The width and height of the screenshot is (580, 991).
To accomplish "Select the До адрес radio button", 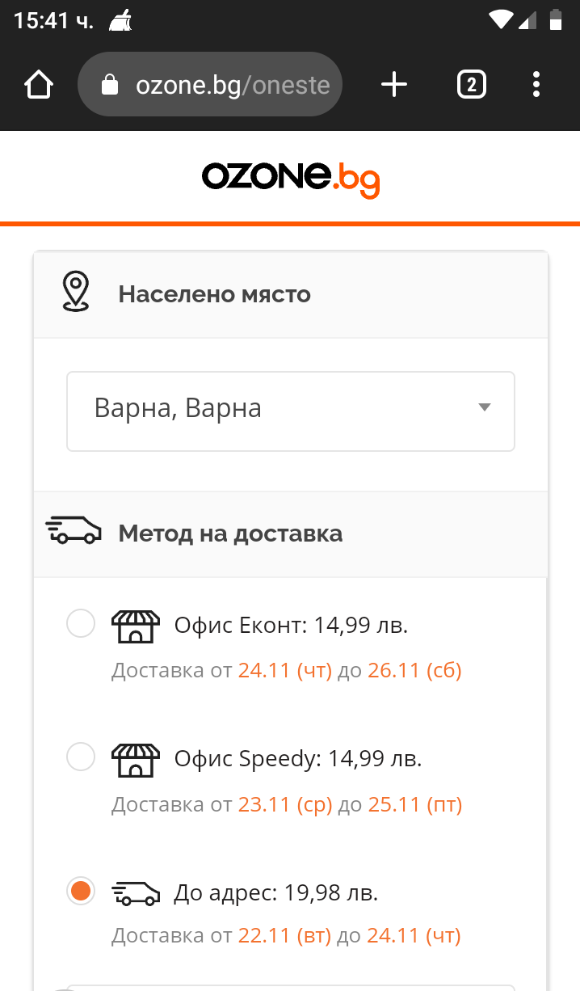I will [81, 892].
